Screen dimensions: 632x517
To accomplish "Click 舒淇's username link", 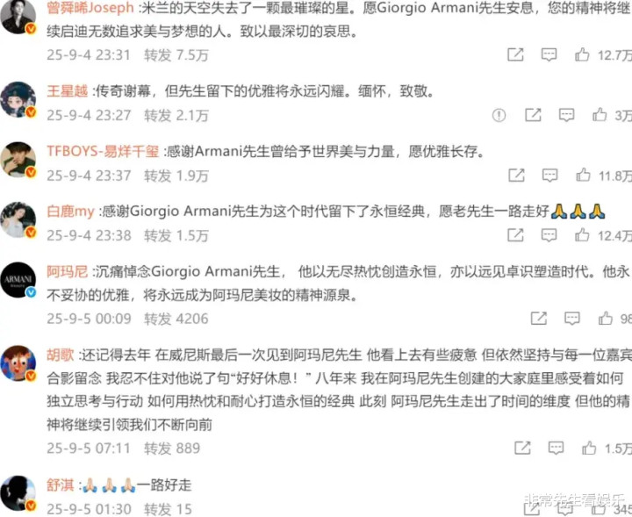I will tap(61, 485).
